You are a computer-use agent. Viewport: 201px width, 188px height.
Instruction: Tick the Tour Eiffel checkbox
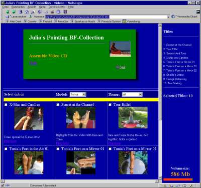110,105
